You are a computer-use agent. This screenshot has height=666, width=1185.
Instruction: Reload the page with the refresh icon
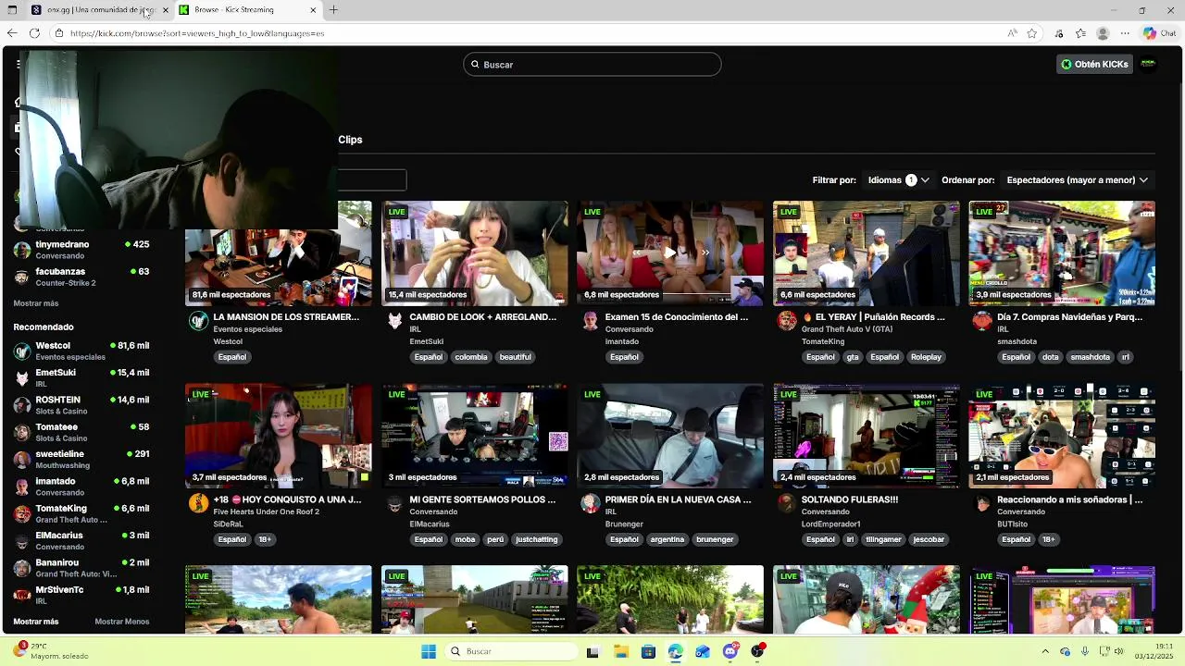pyautogui.click(x=34, y=33)
